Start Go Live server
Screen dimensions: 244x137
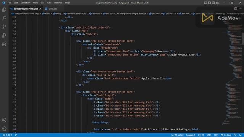pos(226,135)
